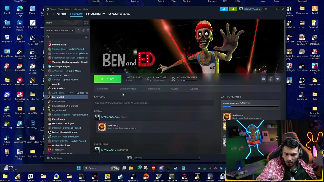Open Epic Games desktop shortcut
The image size is (324, 182).
(x=133, y=177)
